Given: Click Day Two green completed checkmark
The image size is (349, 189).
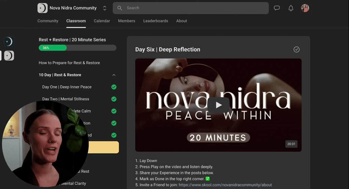Looking at the screenshot, I should (x=114, y=99).
